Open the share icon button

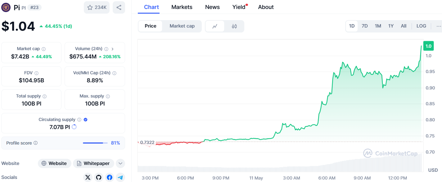click(x=119, y=7)
